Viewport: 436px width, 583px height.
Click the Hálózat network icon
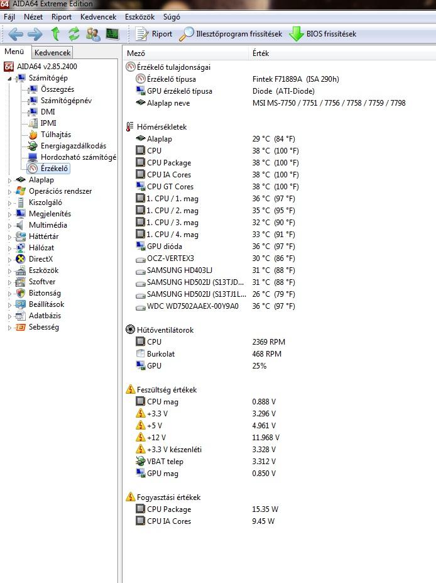coord(21,248)
